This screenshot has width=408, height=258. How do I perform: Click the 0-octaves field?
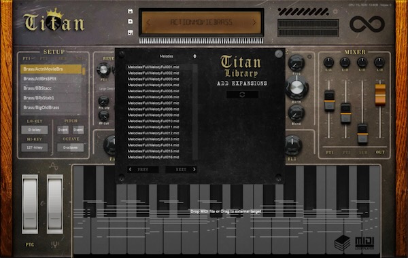pos(70,147)
